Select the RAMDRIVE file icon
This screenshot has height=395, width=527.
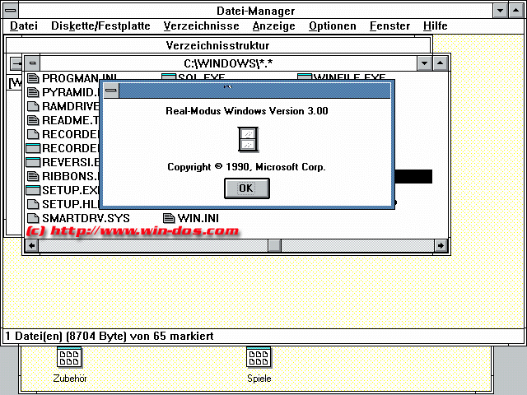point(33,106)
